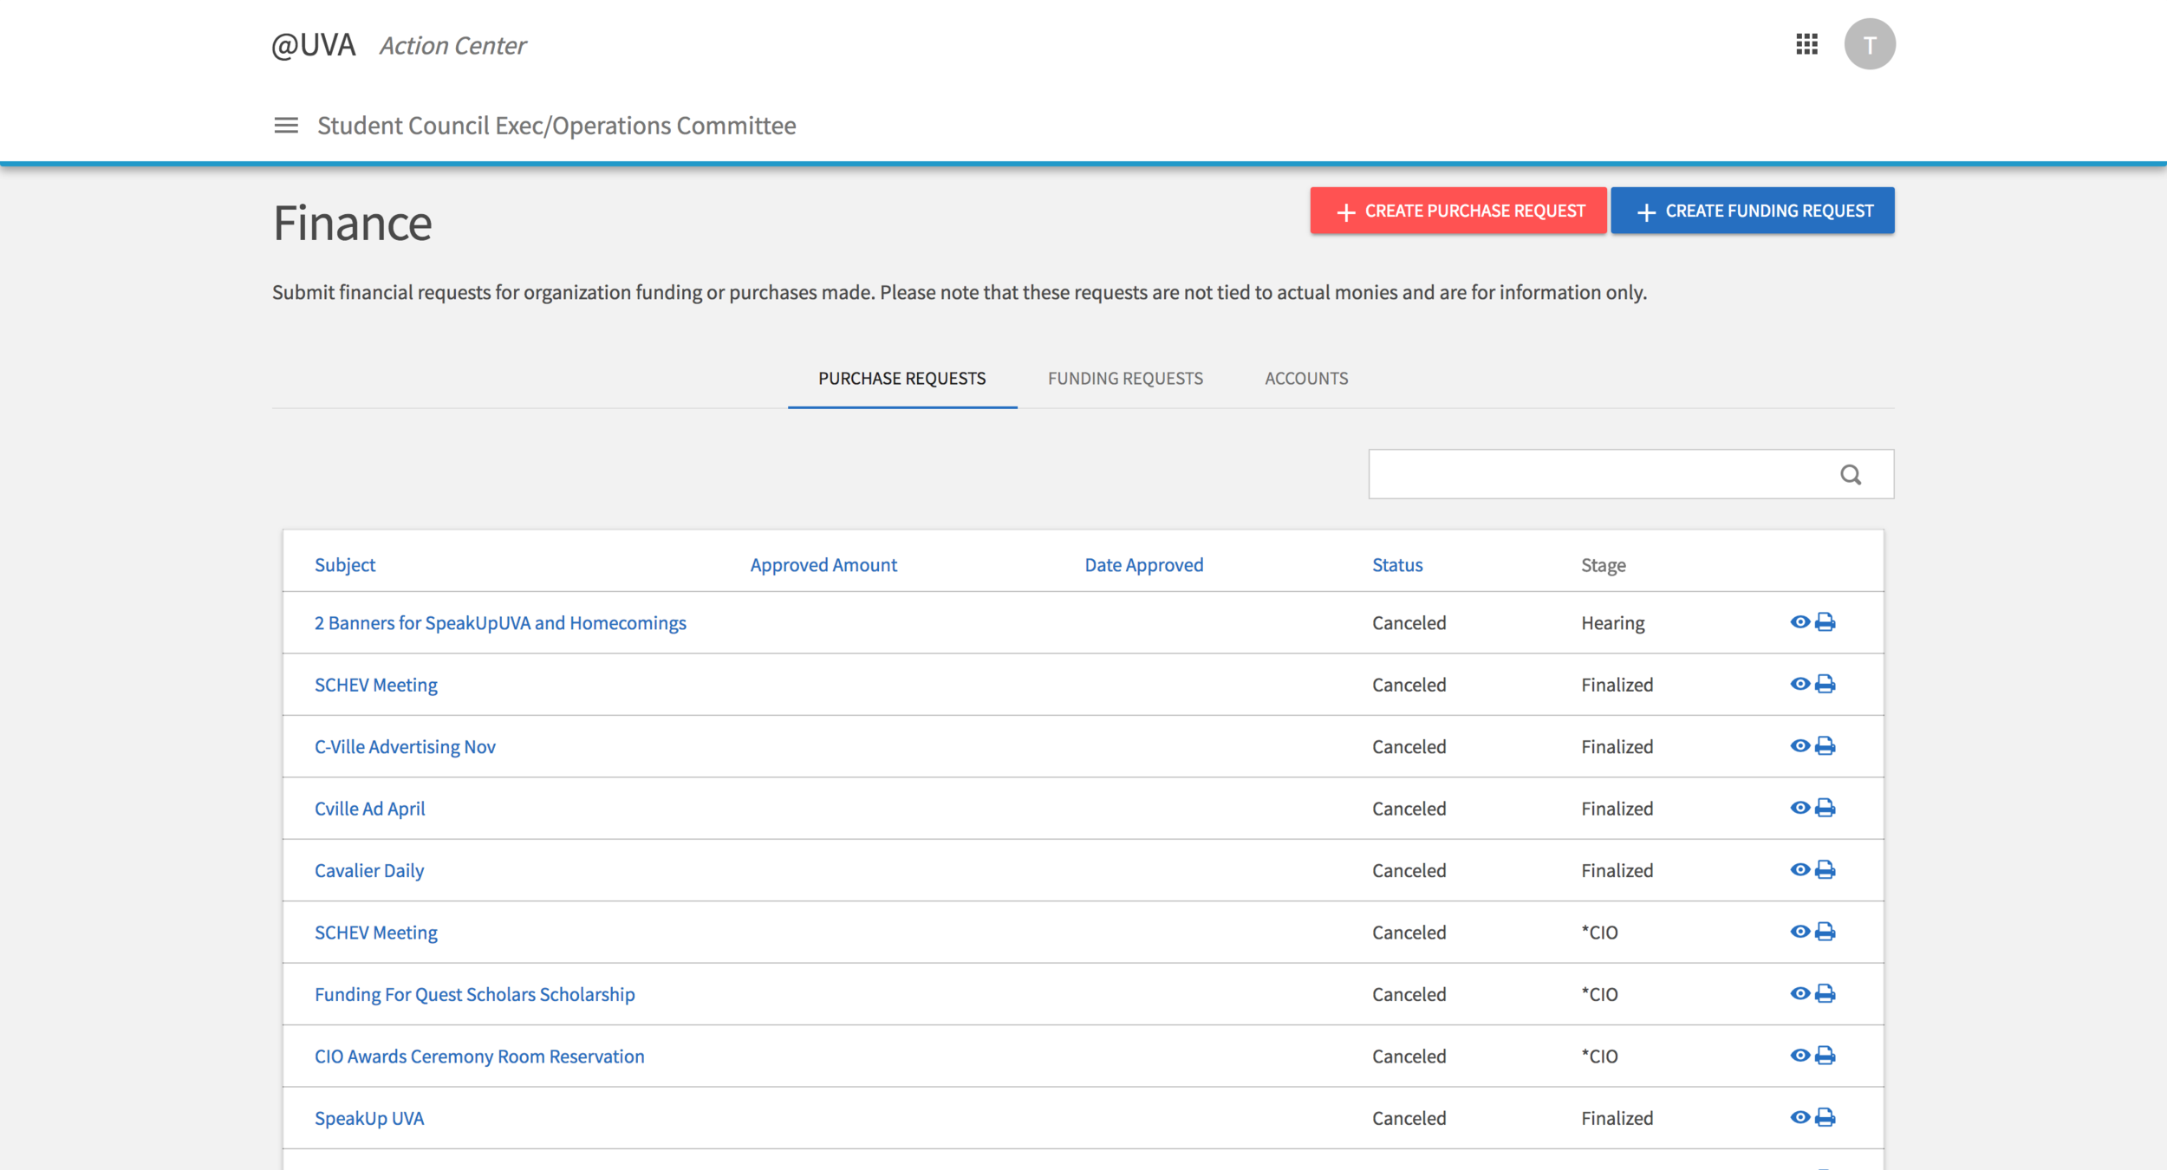
Task: Open the hamburger navigation menu
Action: (286, 126)
